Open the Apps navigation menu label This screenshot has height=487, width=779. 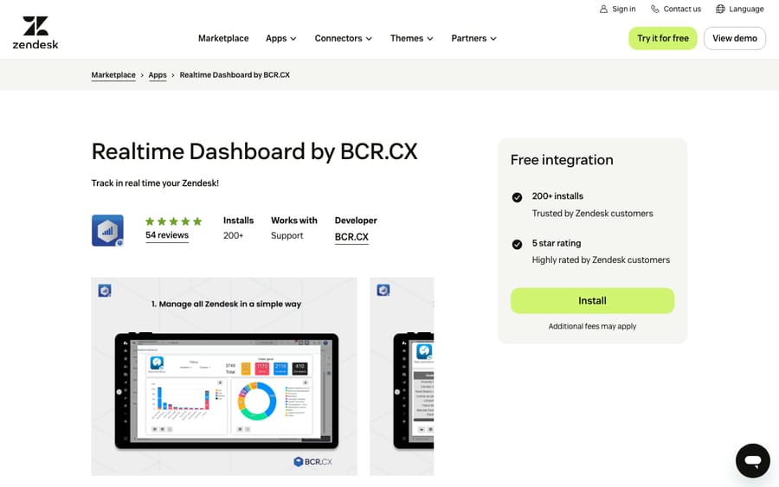pyautogui.click(x=276, y=38)
